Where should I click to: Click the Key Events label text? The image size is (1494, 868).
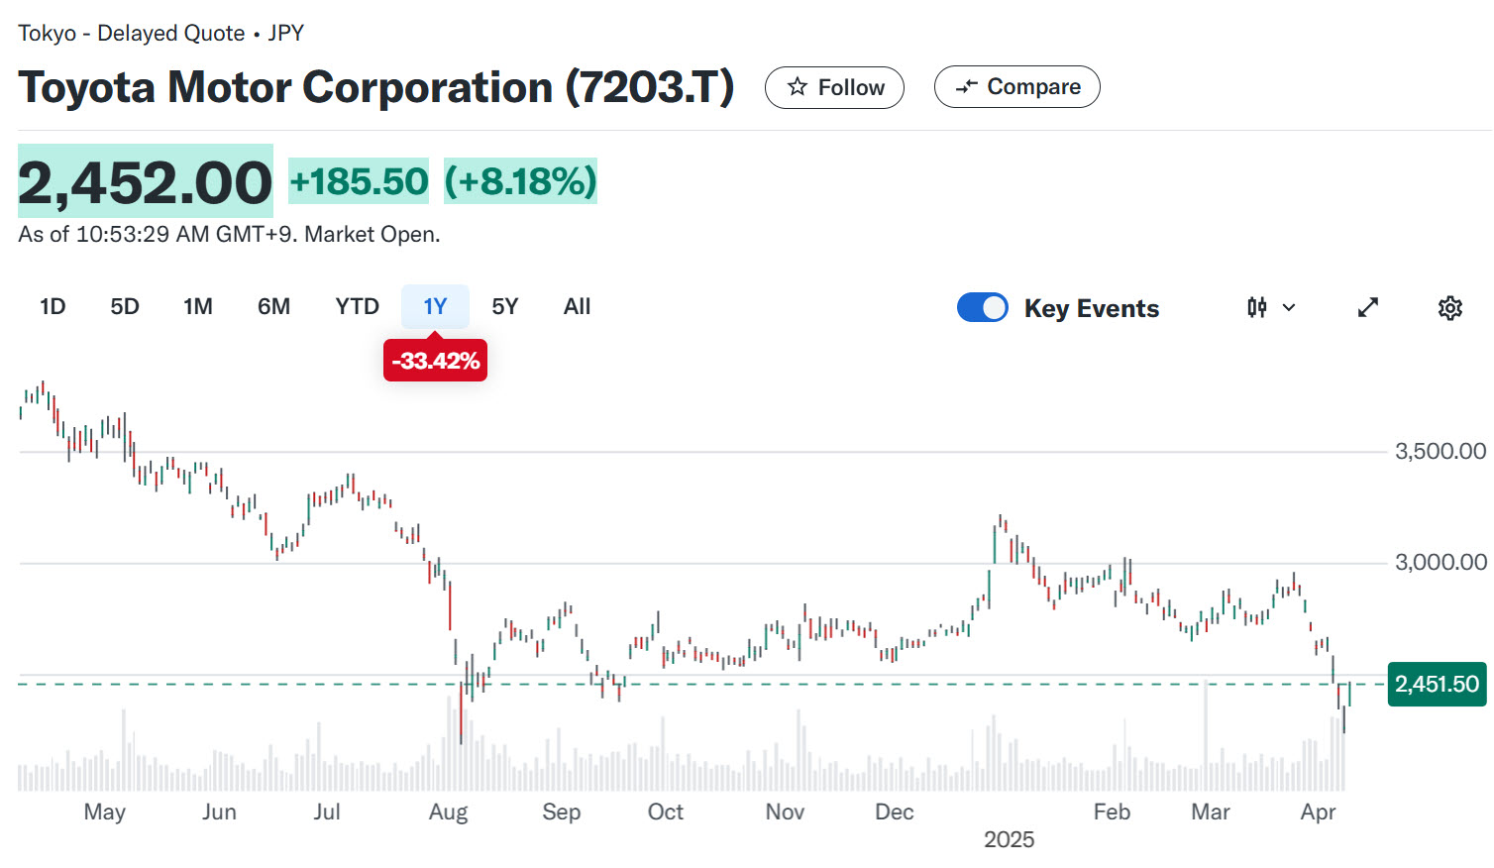(x=1092, y=309)
